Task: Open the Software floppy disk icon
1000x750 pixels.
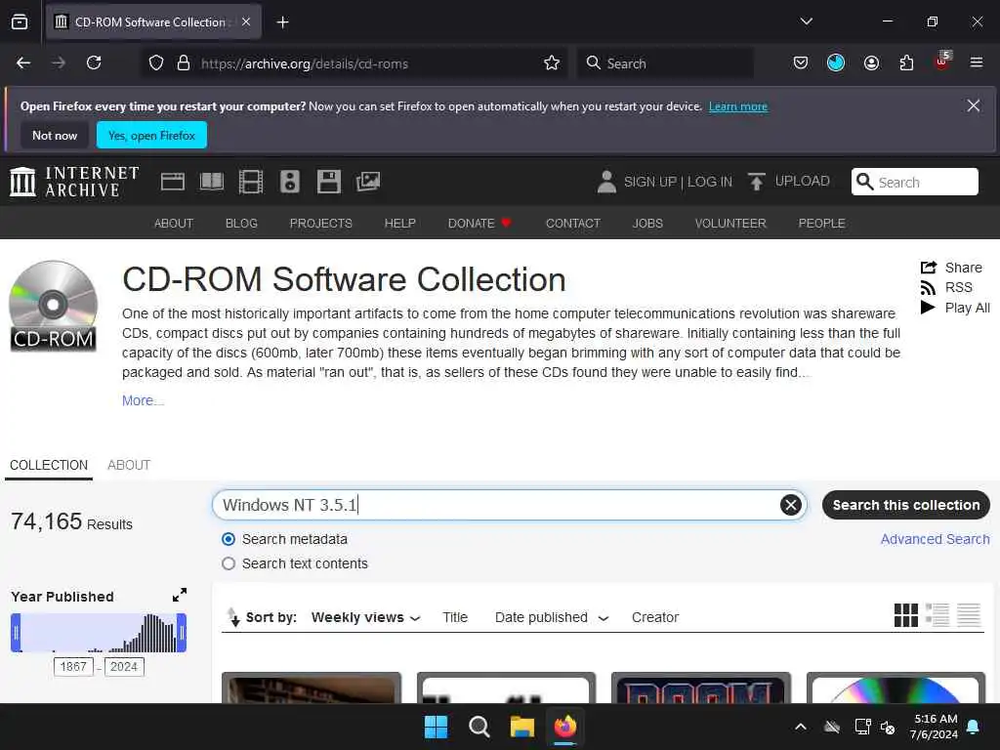Action: pos(329,183)
